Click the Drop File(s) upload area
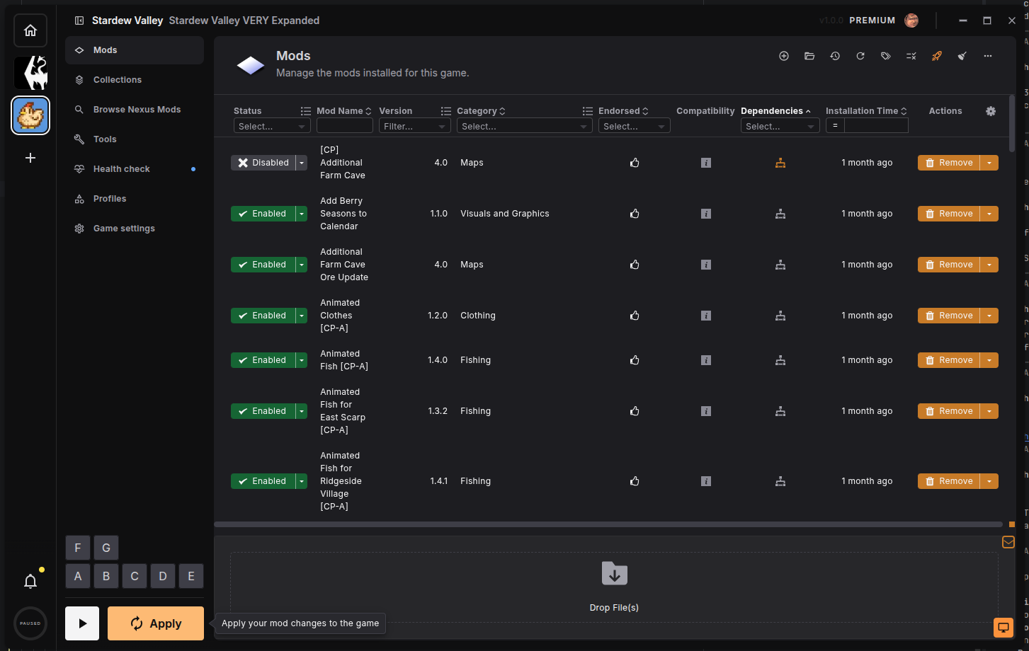The height and width of the screenshot is (651, 1029). pos(614,587)
